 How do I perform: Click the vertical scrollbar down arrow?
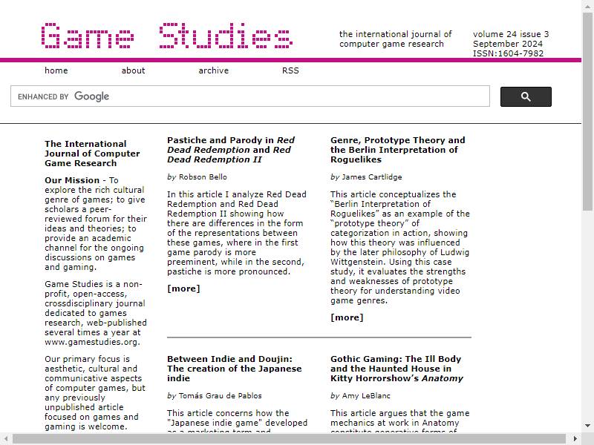(587, 426)
